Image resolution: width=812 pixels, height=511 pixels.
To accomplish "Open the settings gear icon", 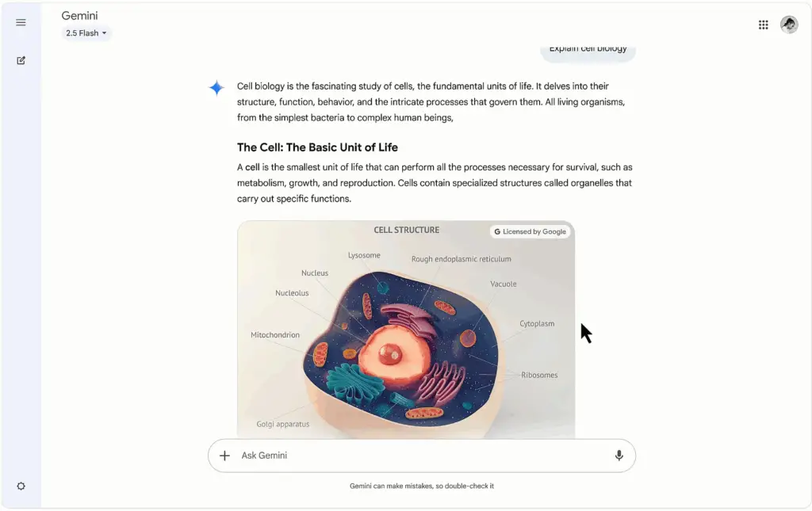I will 21,486.
